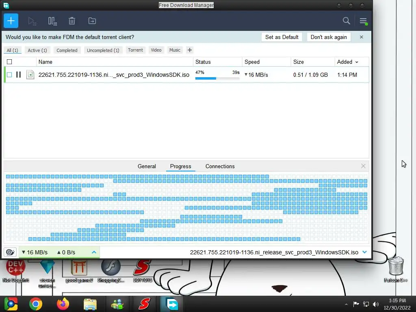Click the 1:14 PM added time cell

click(x=347, y=75)
